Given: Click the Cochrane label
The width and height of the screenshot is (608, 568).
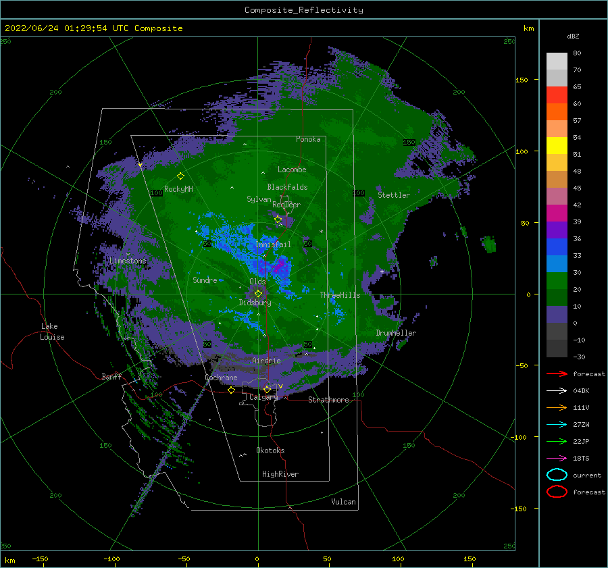Looking at the screenshot, I should pos(221,378).
